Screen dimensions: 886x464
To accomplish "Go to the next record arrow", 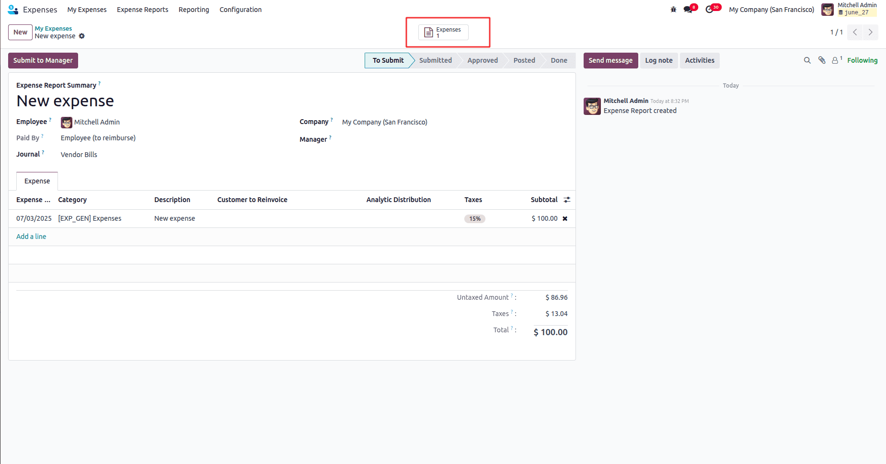I will tap(871, 32).
